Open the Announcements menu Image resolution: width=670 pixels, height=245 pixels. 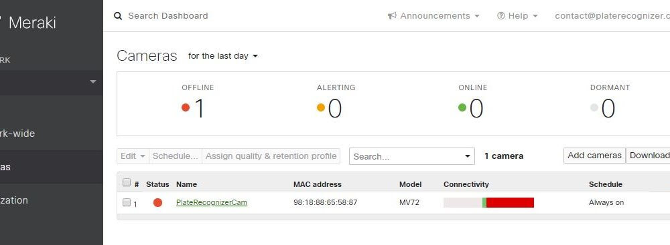click(x=433, y=16)
